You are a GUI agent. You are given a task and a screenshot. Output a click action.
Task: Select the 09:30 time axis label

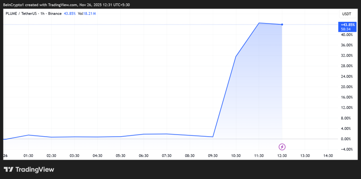213,156
